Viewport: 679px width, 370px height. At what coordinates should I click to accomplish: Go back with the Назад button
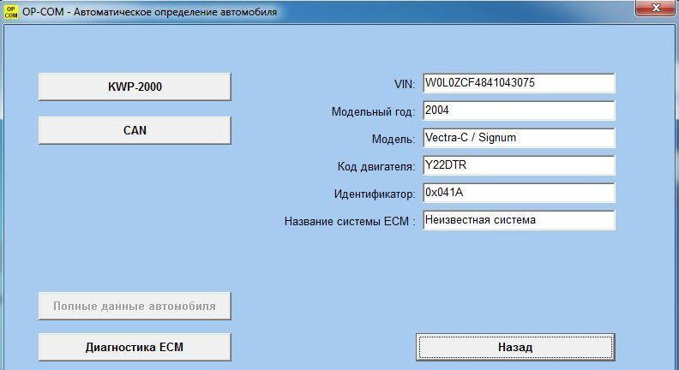point(515,347)
